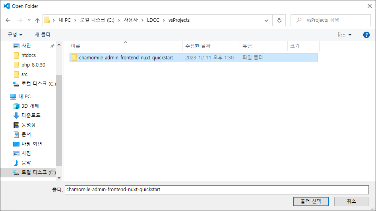
Task: Open 바탕 화면 in the sidebar
Action: [x=32, y=144]
